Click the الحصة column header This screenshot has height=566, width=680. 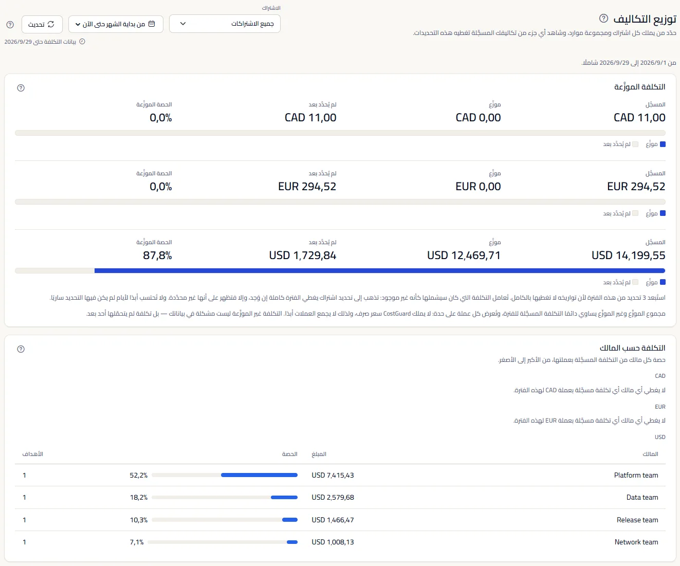click(290, 454)
